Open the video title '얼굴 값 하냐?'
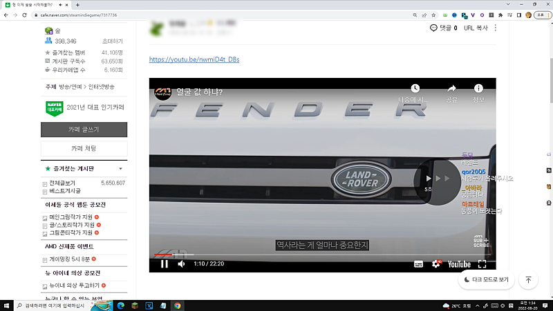This screenshot has height=311, width=553. click(x=200, y=92)
